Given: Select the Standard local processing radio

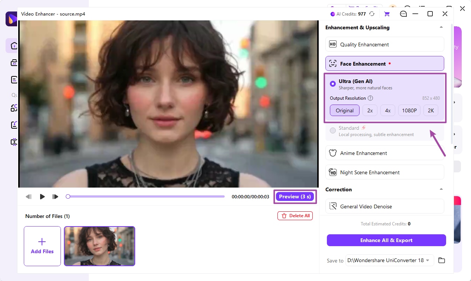Looking at the screenshot, I should (x=333, y=130).
